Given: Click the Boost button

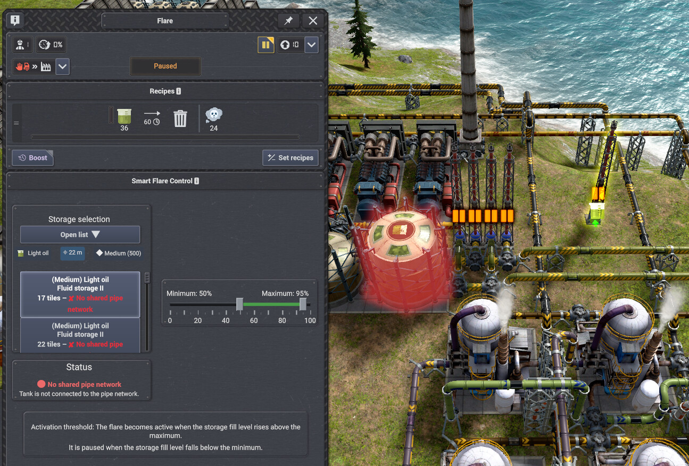Looking at the screenshot, I should (x=33, y=158).
